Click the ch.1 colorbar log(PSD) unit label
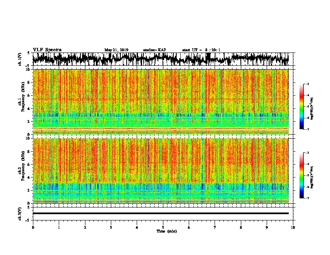 pos(312,108)
